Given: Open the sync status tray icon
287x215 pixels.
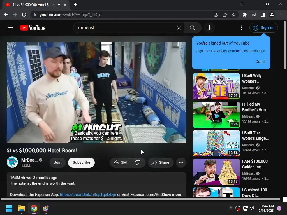Looking at the screenshot, I should pos(238,208).
